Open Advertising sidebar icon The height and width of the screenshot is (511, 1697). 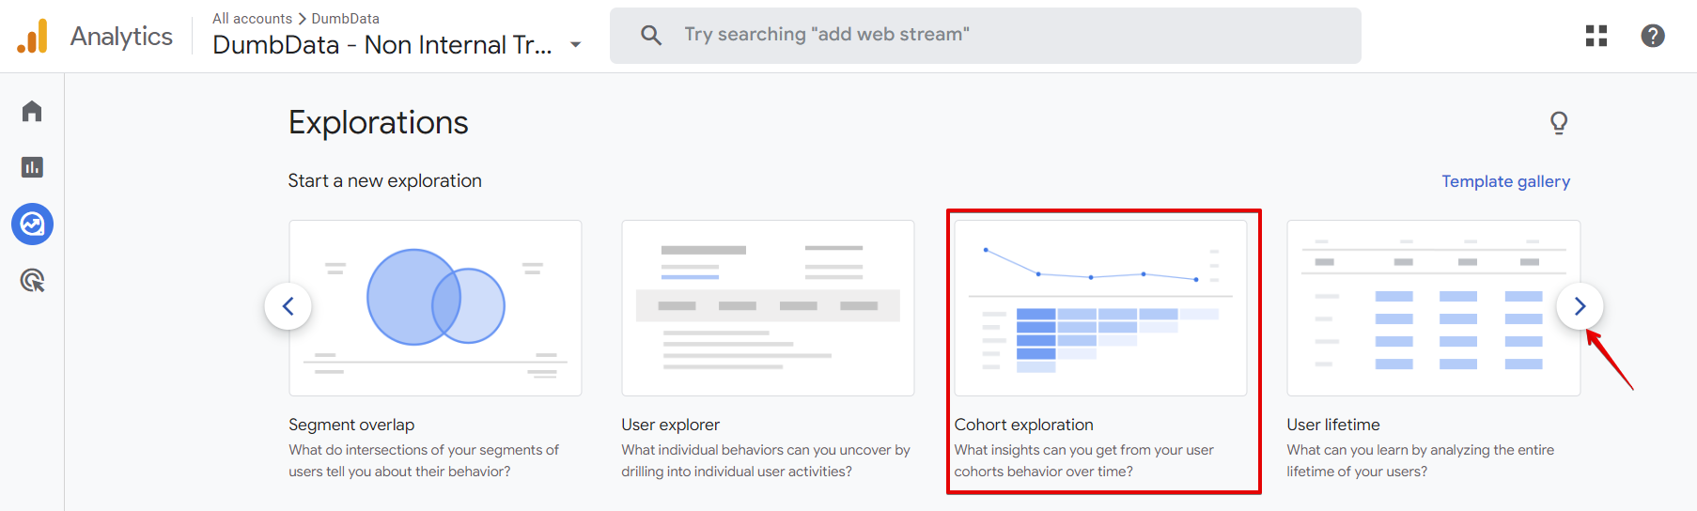point(32,280)
